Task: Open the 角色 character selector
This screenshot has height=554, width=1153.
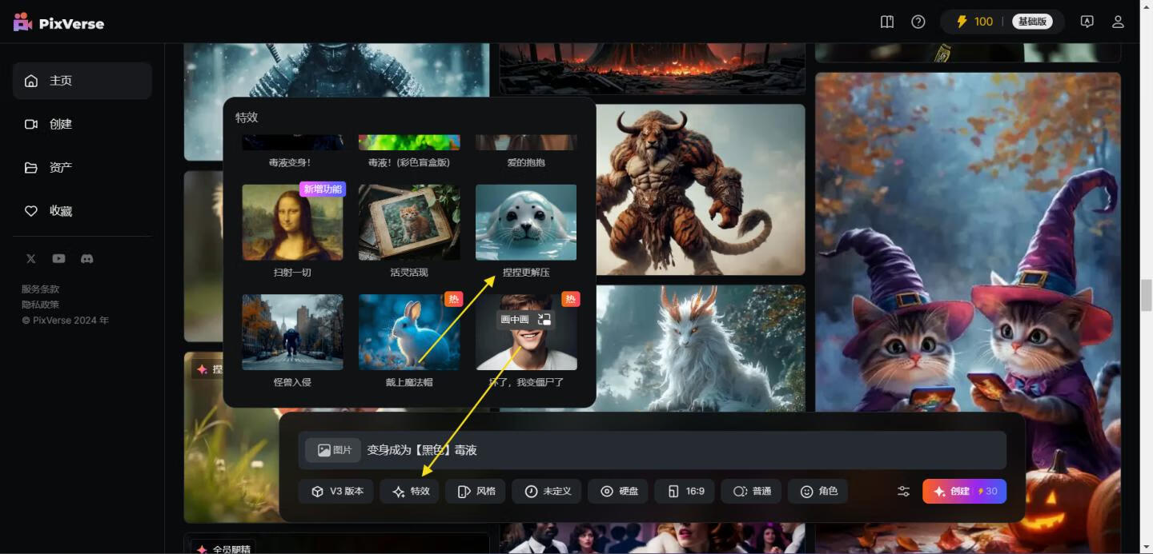Action: [x=818, y=492]
